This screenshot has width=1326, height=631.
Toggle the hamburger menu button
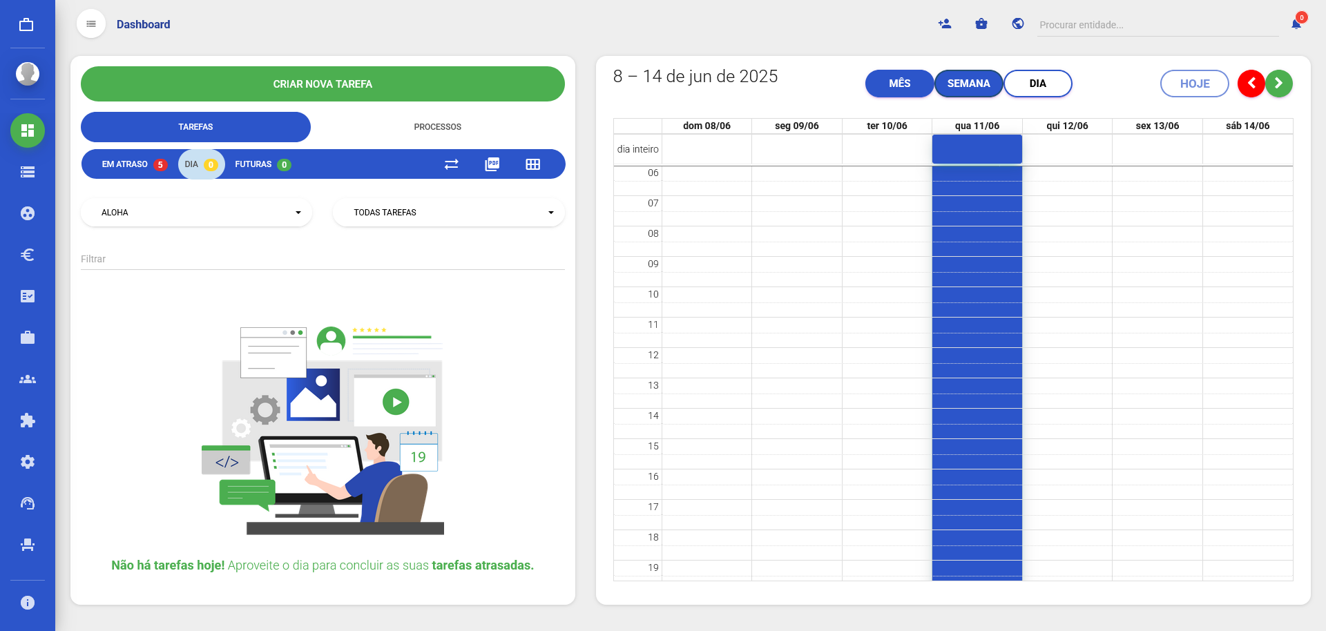pyautogui.click(x=91, y=24)
